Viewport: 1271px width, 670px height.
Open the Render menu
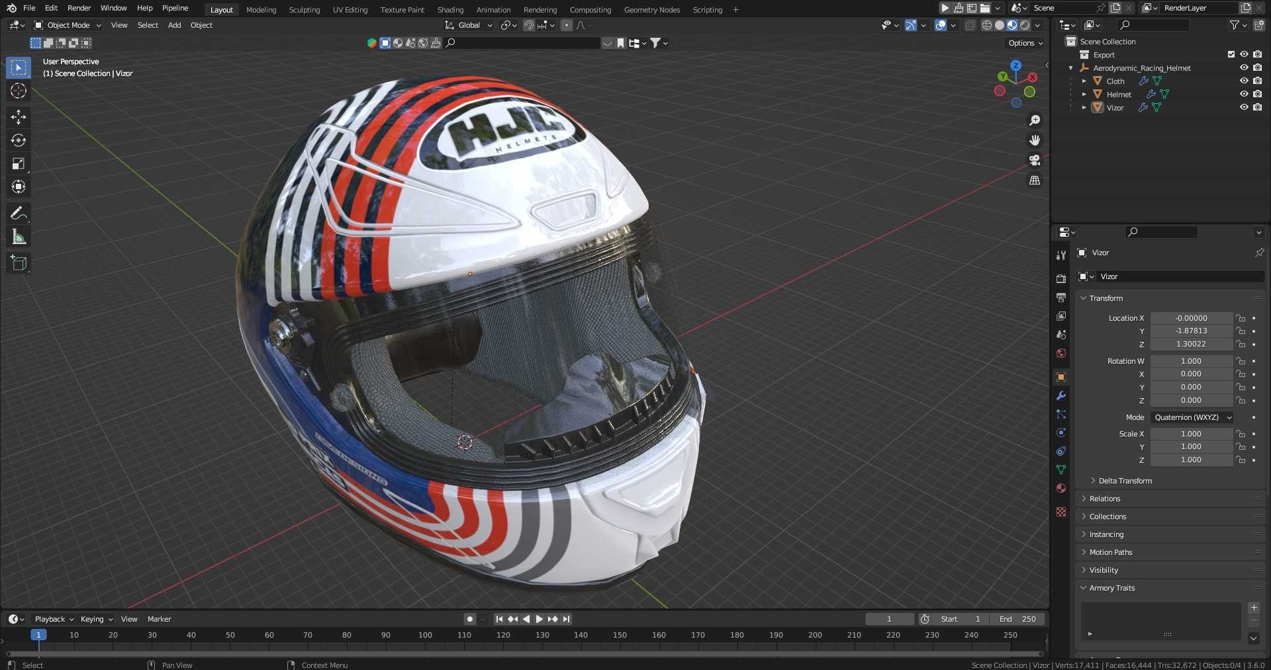[x=79, y=8]
